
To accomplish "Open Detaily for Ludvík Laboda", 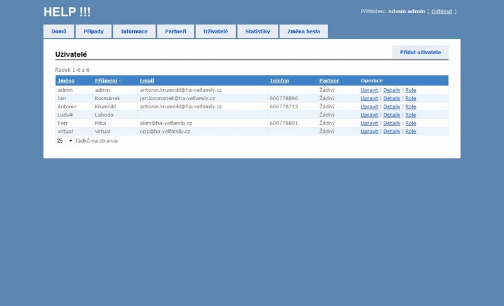I will tap(392, 115).
